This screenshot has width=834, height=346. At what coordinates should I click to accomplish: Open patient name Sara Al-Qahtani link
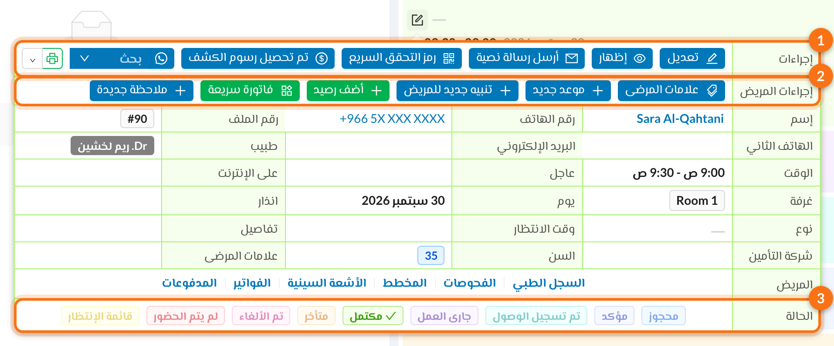coord(680,119)
